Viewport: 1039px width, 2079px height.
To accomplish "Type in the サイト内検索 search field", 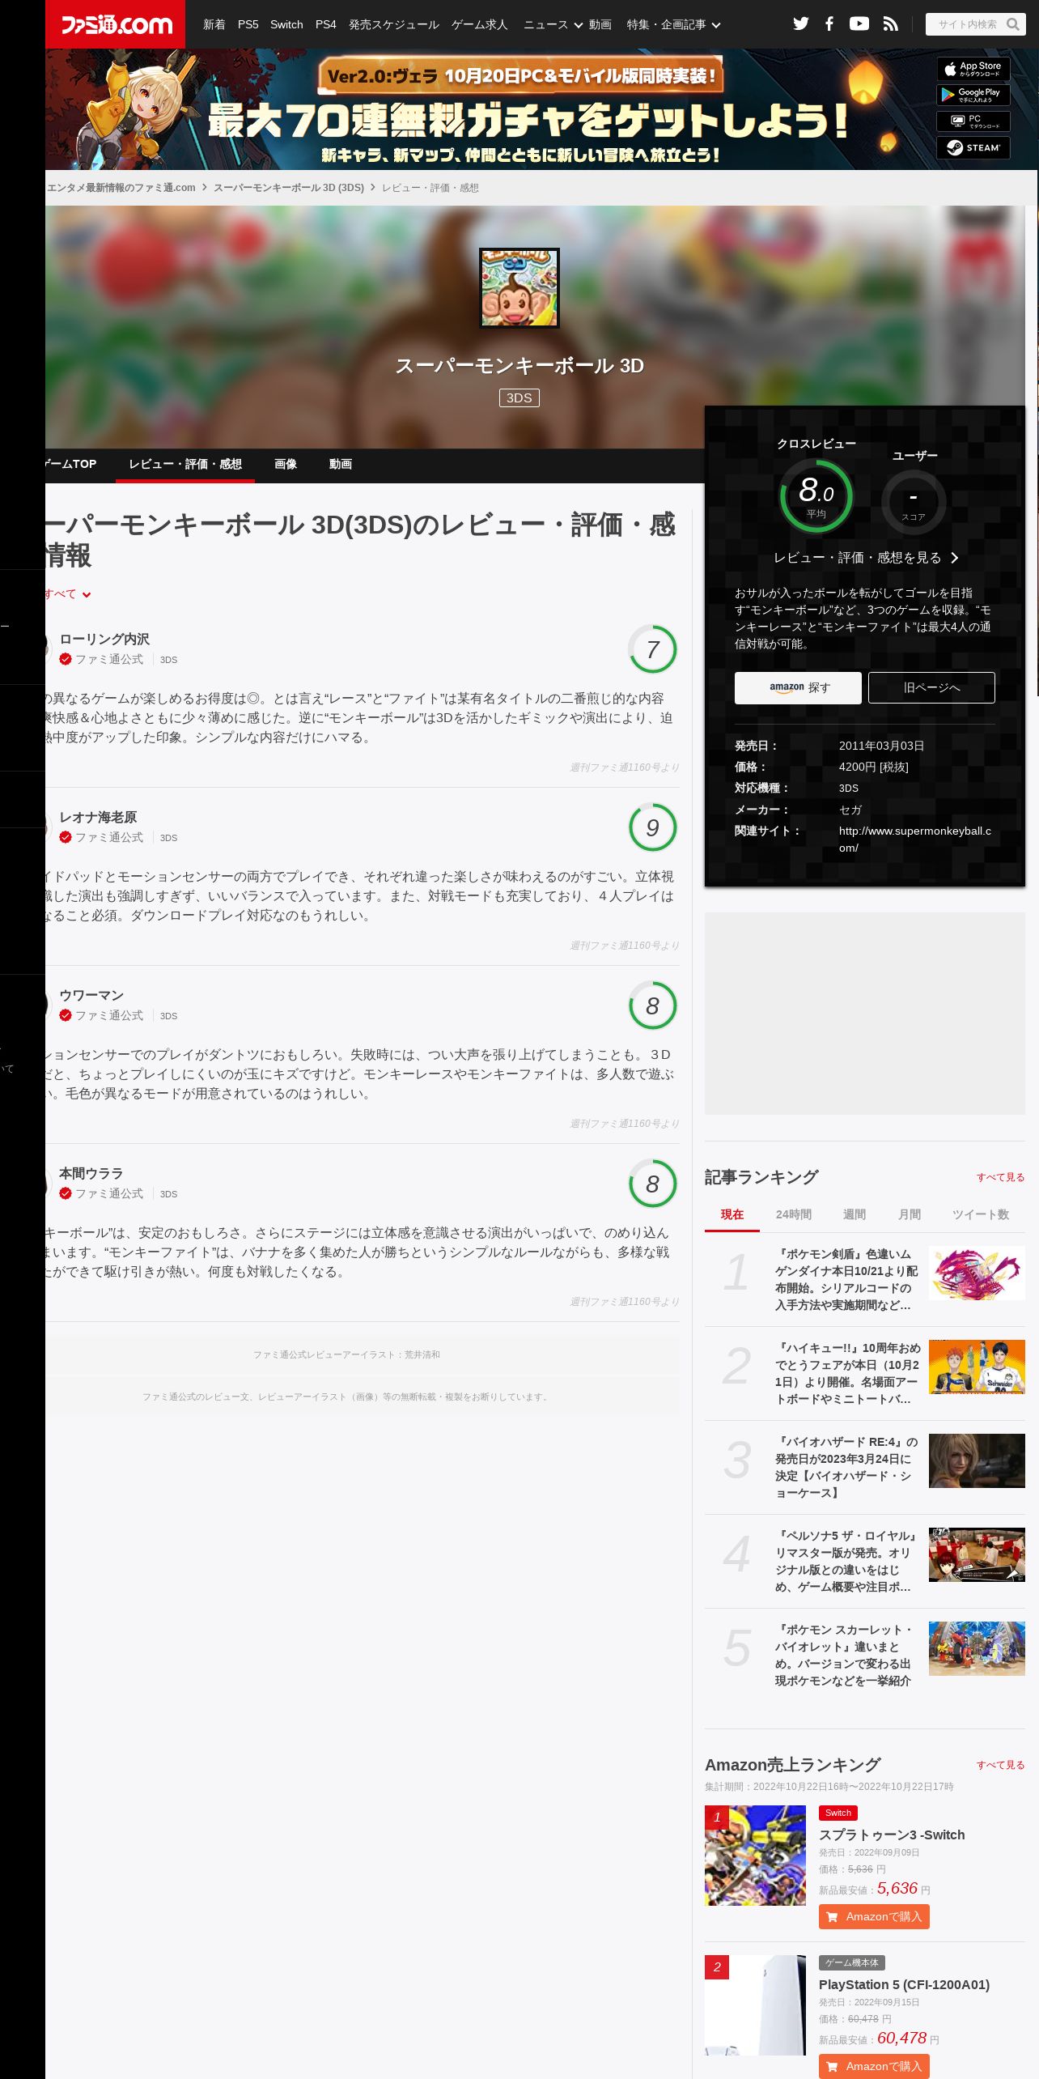I will tap(967, 24).
